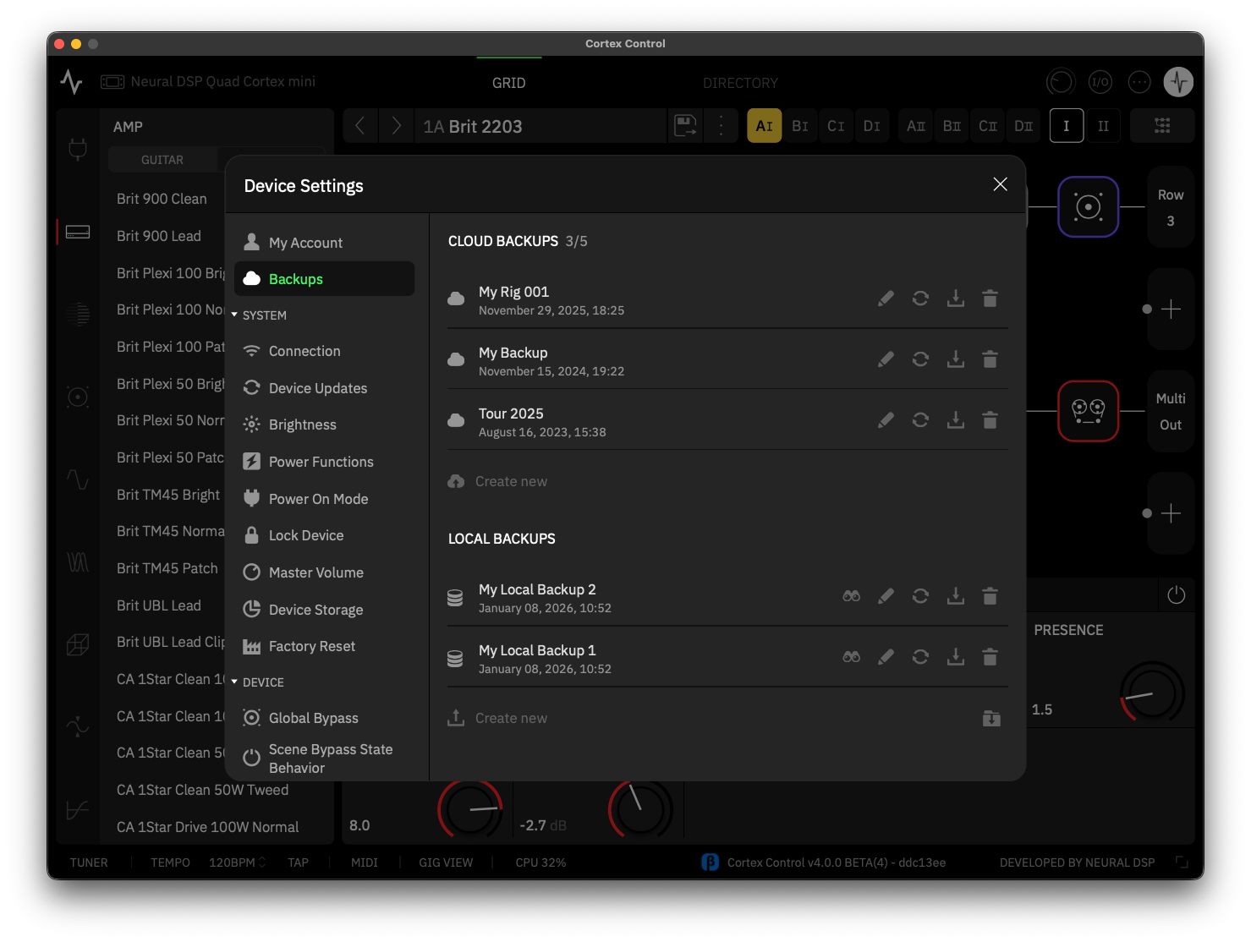Image resolution: width=1251 pixels, height=942 pixels.
Task: Collapse the SYSTEM settings group
Action: [x=259, y=315]
